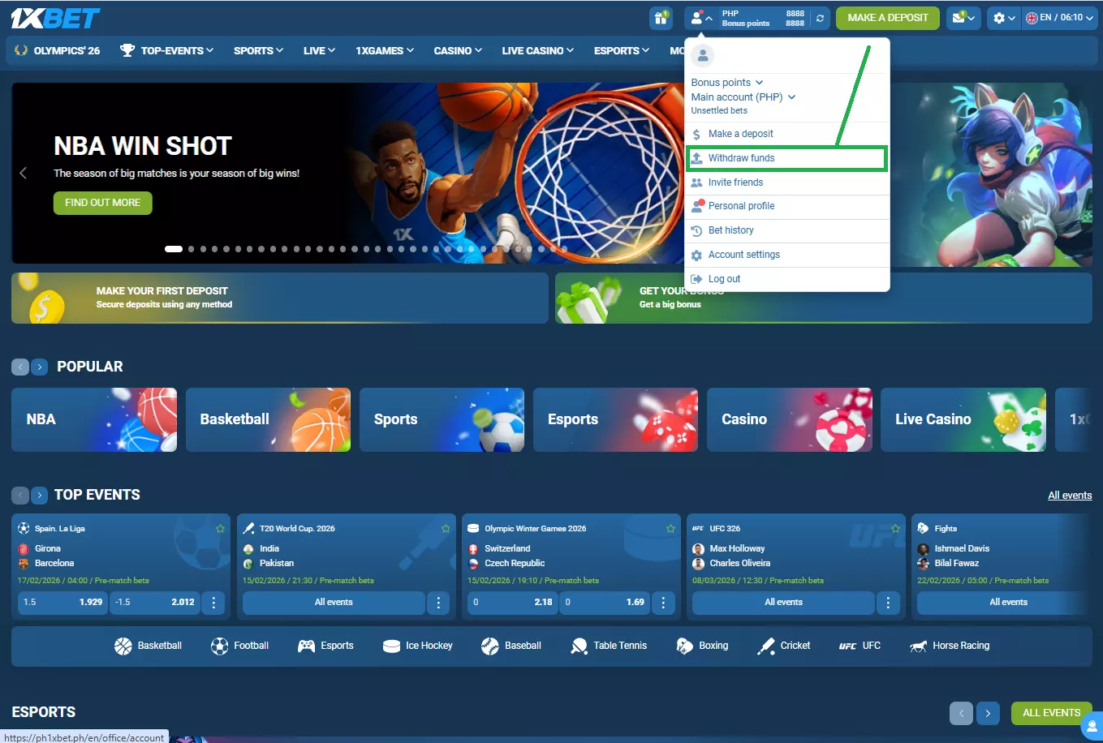Refresh the account balance
Image resolution: width=1103 pixels, height=743 pixels.
tap(821, 19)
